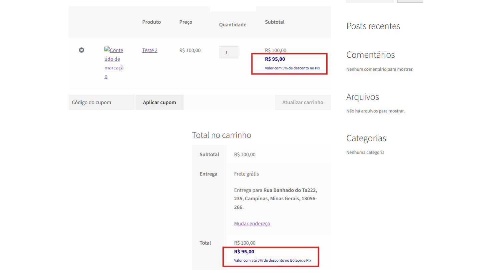Click the Frete grátis shipping text
Viewport: 481px width, 275px height.
coord(246,174)
